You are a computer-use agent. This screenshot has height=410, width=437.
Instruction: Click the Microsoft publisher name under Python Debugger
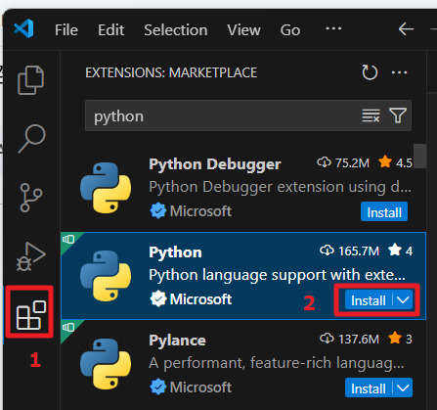[200, 211]
